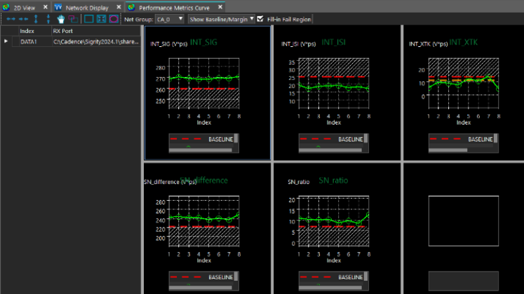Click the vertical expand arrows icon
The height and width of the screenshot is (294, 524).
click(x=36, y=19)
